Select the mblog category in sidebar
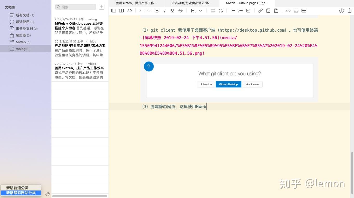Viewport: 354px width, 198px height. point(26,49)
